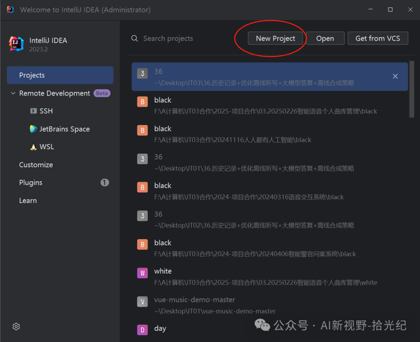The width and height of the screenshot is (420, 342).
Task: Collapse the Remote Development section
Action: point(13,93)
